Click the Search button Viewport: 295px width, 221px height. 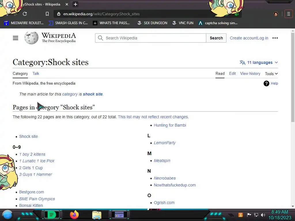pos(216,38)
